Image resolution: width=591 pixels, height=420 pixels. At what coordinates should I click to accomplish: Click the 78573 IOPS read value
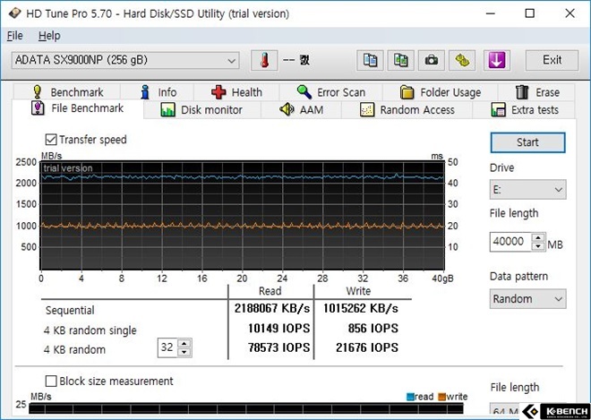[278, 347]
